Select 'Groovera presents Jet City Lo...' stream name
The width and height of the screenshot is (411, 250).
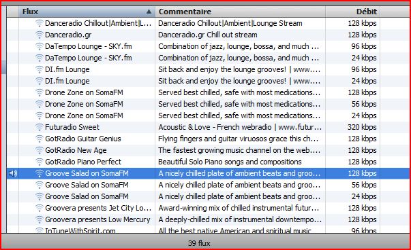coord(98,208)
